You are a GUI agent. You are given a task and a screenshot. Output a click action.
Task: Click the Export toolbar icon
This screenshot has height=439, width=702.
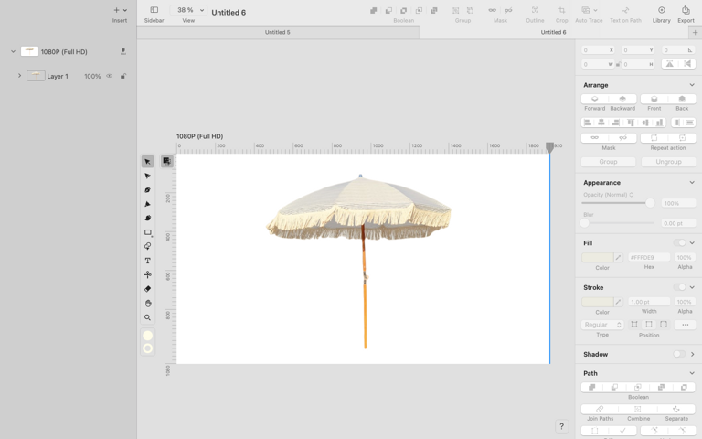686,10
